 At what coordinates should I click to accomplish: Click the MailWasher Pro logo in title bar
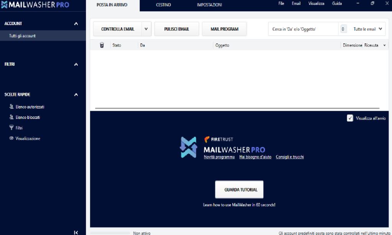click(x=35, y=5)
